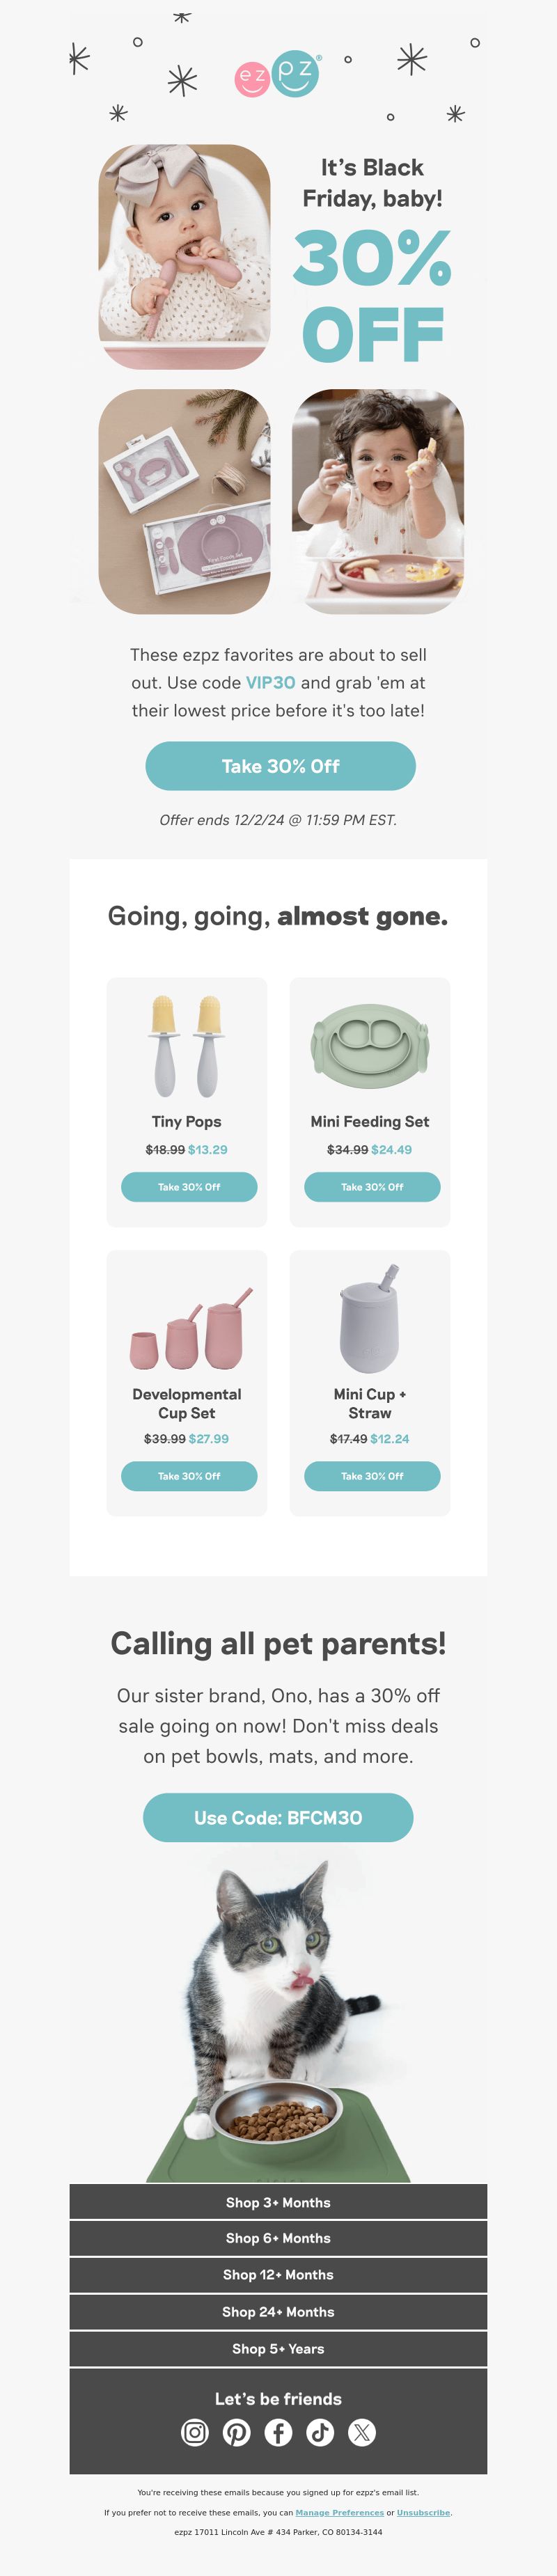Click the Unsubscribe link

423,2512
